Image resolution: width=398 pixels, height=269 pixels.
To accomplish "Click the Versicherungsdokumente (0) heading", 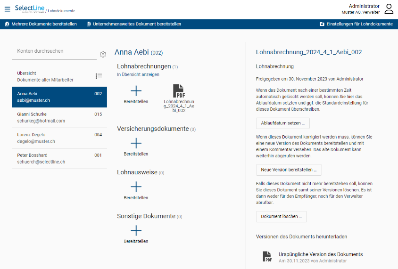I will click(156, 129).
